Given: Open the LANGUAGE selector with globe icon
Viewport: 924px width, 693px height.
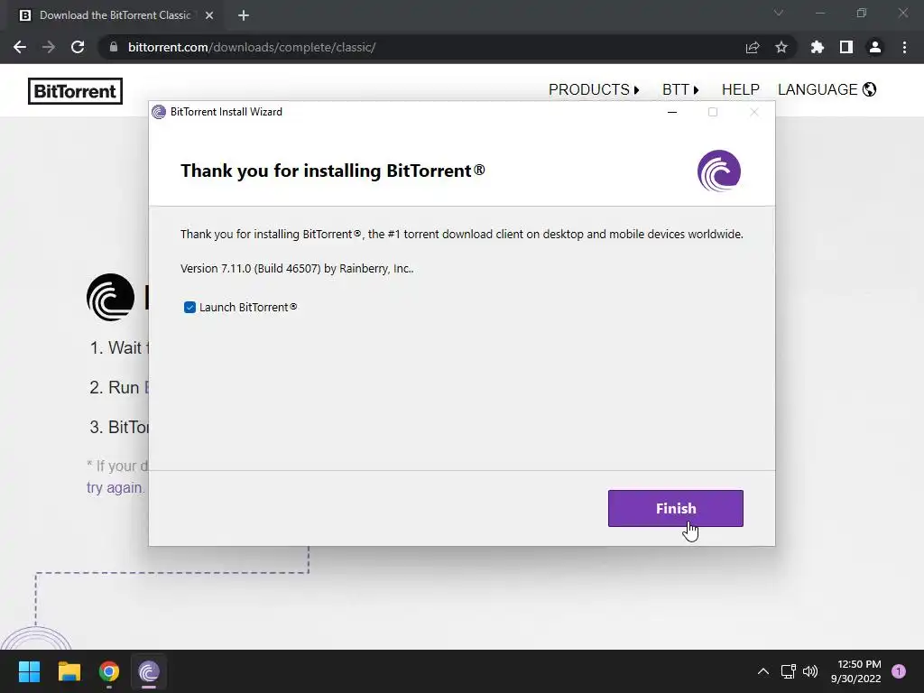Looking at the screenshot, I should [827, 89].
